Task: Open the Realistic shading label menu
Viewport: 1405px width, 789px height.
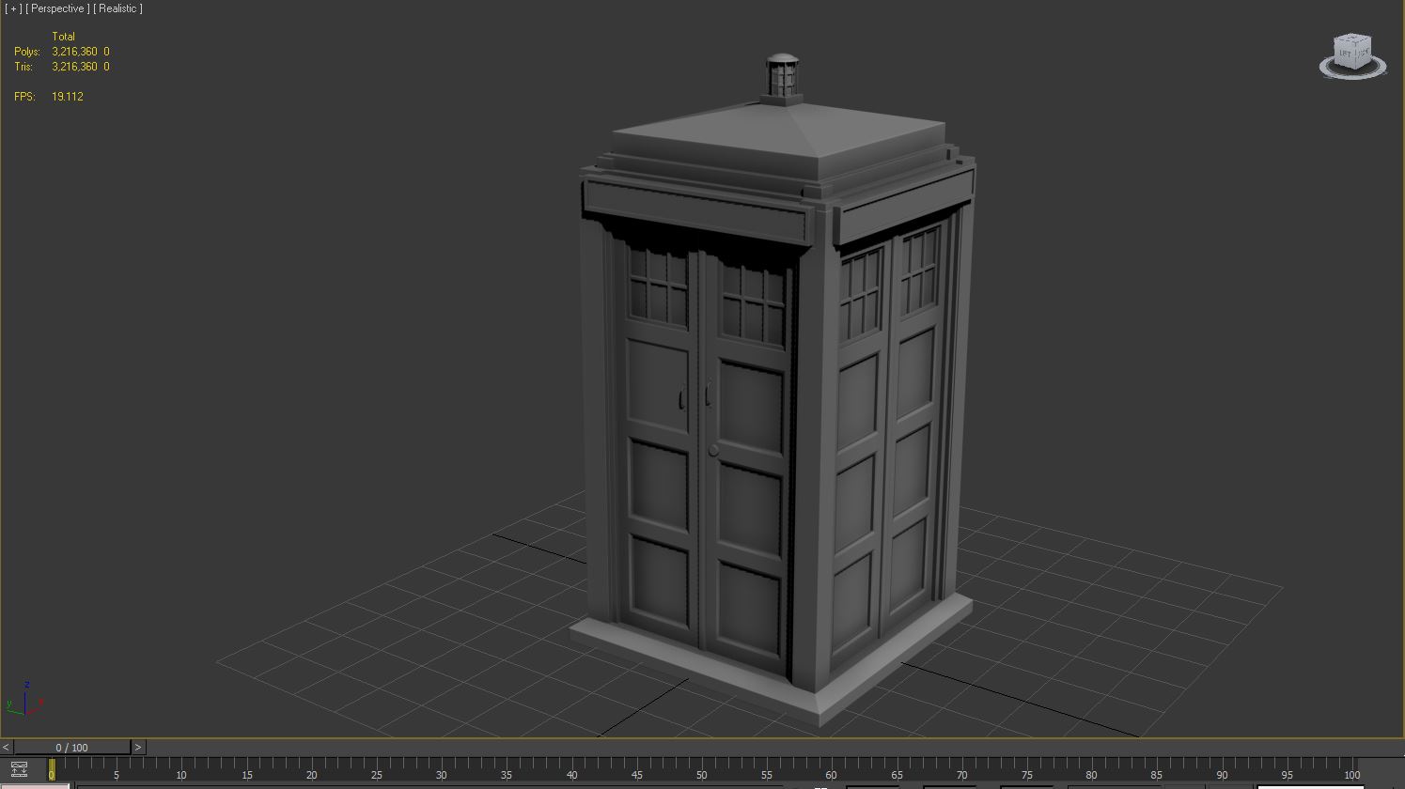Action: coord(118,8)
